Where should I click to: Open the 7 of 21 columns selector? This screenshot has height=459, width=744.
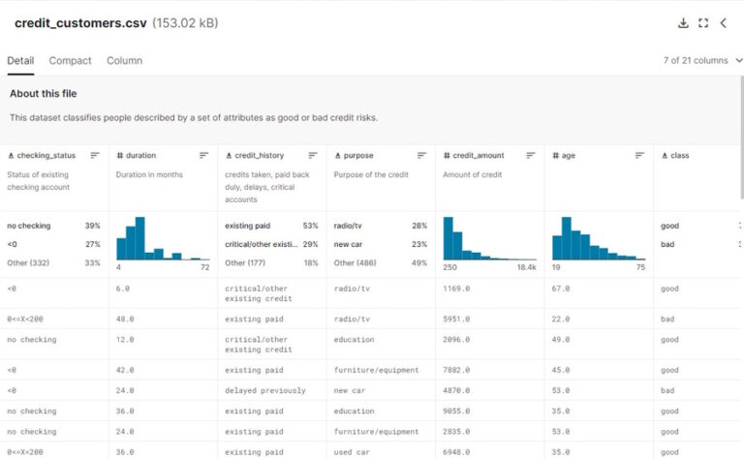click(x=700, y=60)
